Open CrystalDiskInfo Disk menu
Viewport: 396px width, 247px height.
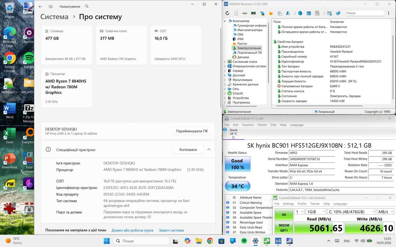273,125
